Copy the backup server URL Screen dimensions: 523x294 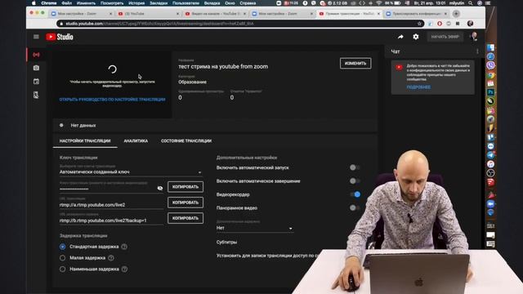tap(186, 218)
